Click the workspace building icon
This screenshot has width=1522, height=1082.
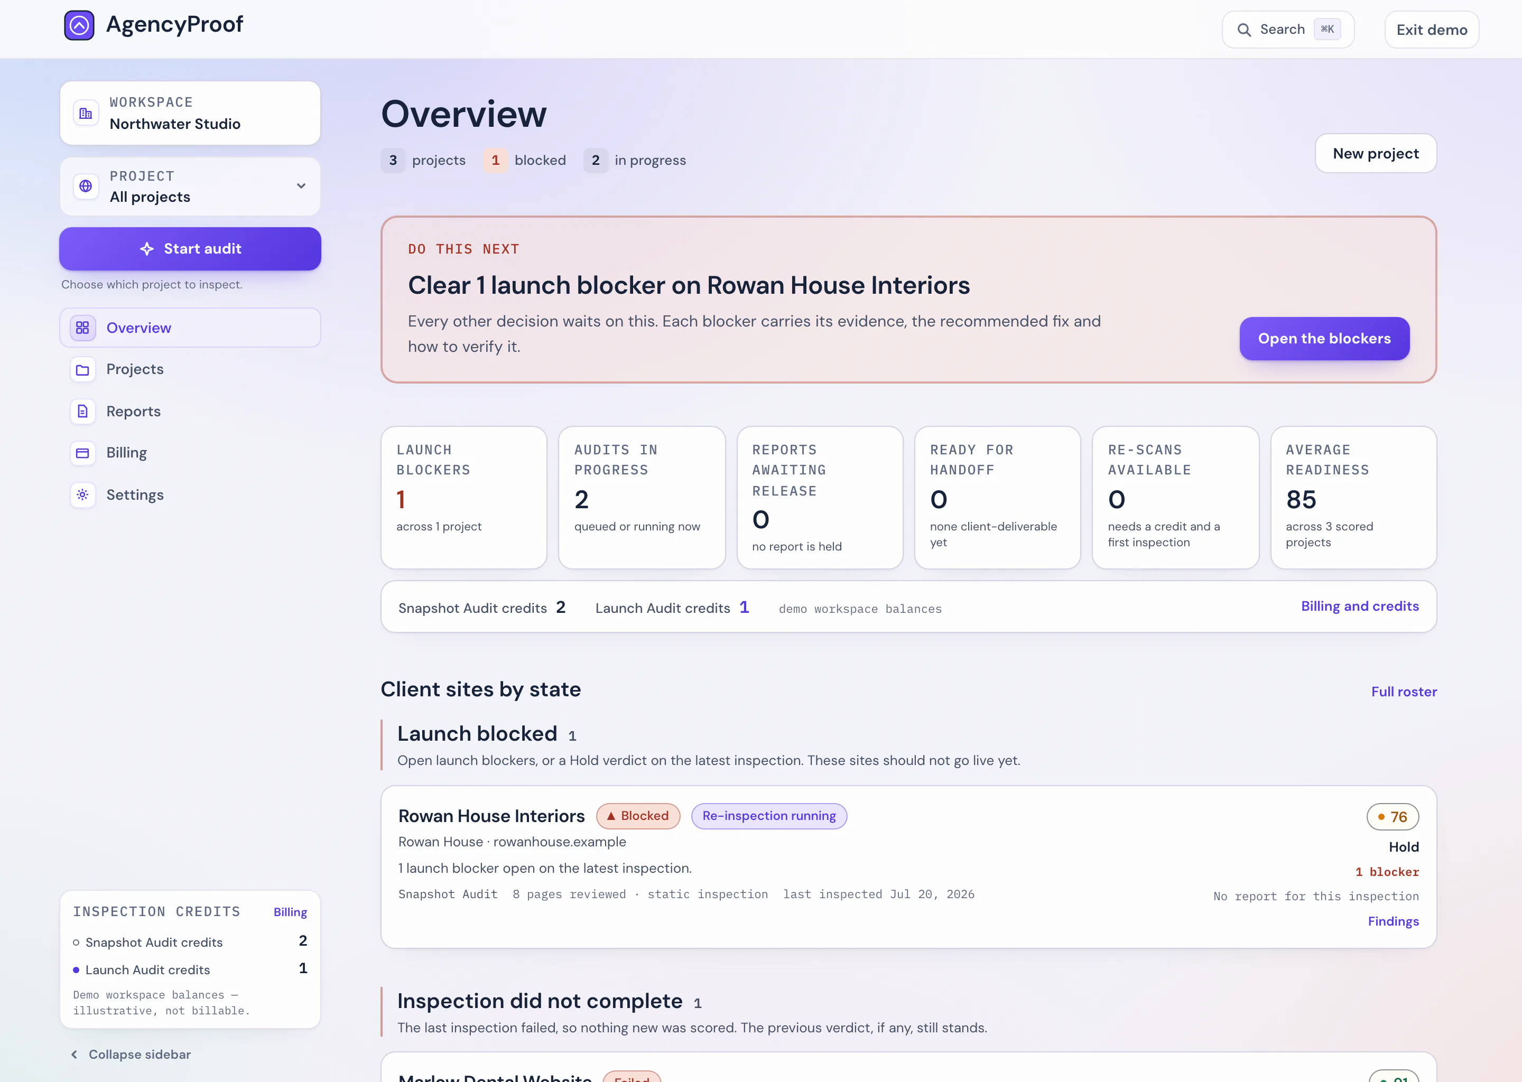tap(86, 114)
